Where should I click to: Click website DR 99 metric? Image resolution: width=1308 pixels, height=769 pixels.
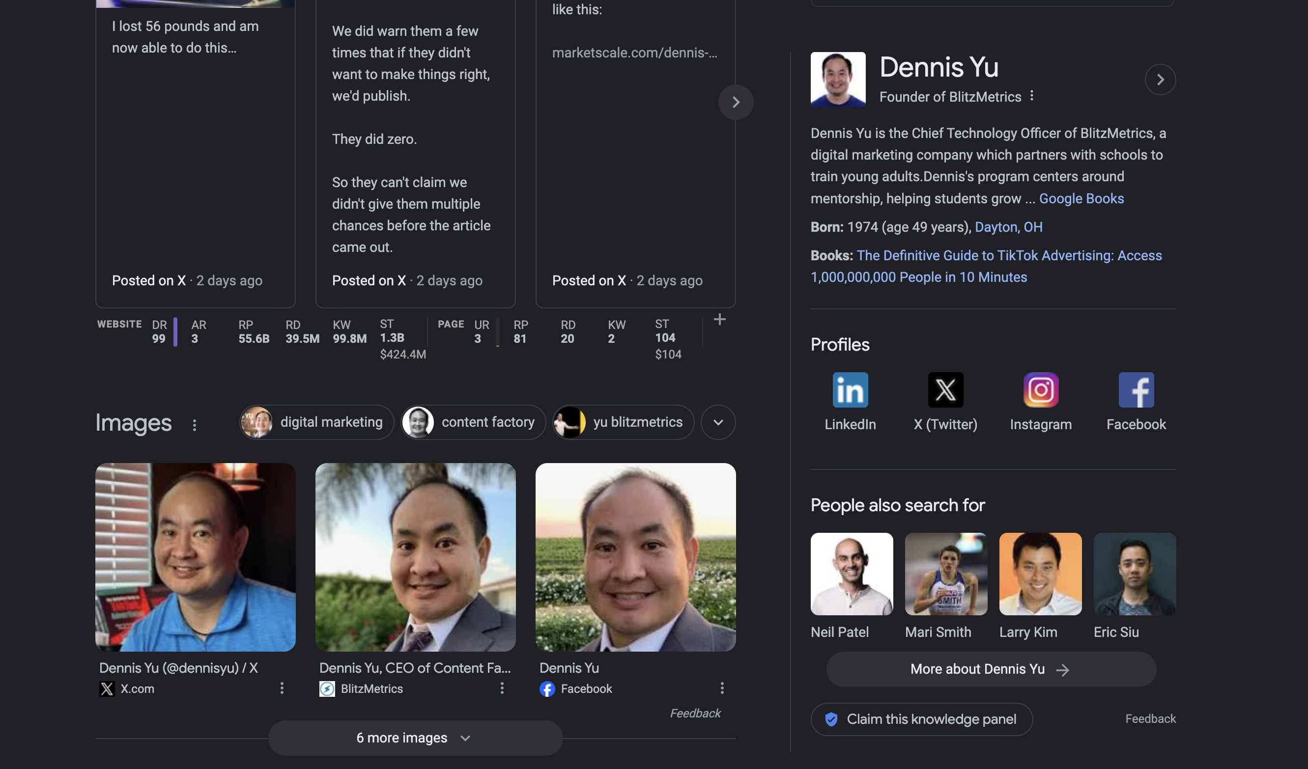(x=159, y=331)
